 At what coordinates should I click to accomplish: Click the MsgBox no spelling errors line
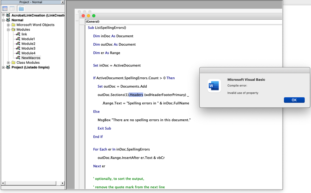[144, 120]
